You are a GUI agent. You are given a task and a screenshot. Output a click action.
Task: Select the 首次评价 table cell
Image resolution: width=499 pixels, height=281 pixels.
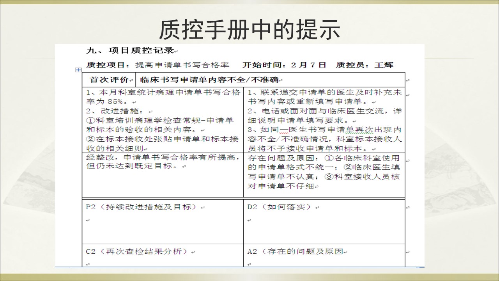click(x=109, y=80)
